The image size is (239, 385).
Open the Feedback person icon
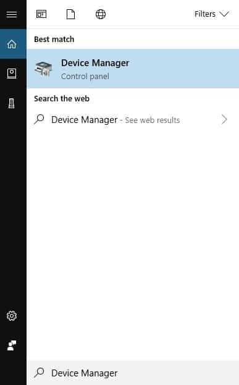pos(12,345)
